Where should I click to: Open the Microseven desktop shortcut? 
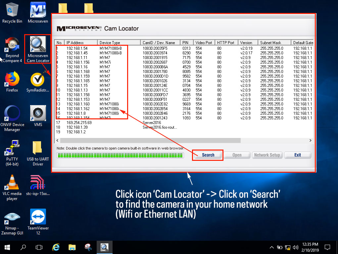[38, 13]
